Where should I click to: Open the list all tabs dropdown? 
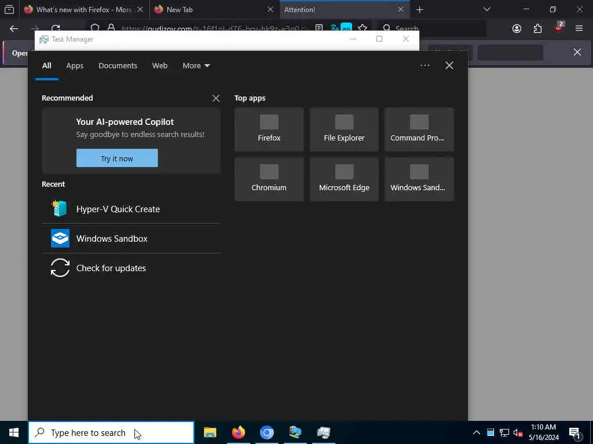click(486, 9)
